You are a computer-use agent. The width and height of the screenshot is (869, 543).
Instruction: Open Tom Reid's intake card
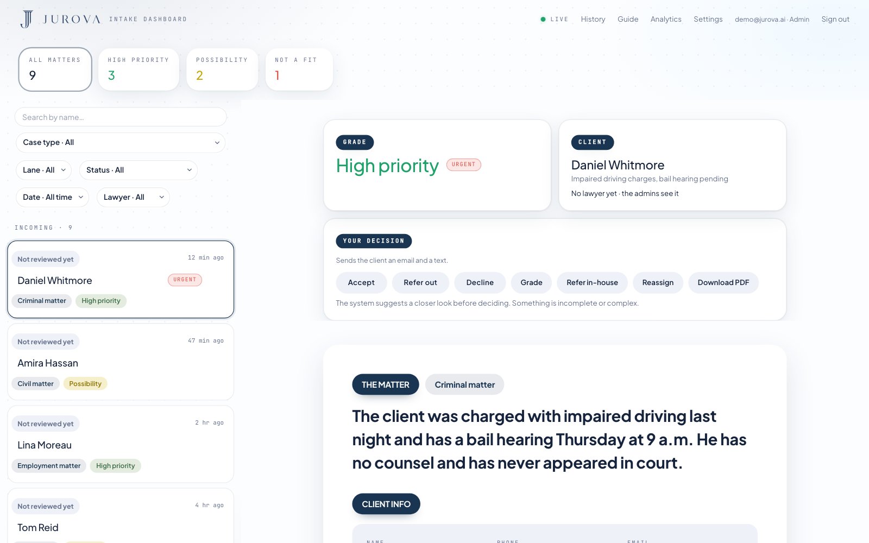pos(121,516)
